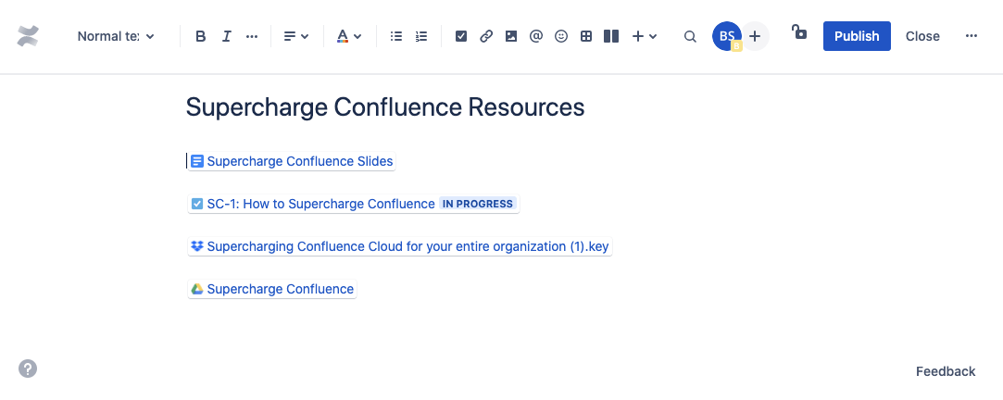Open more formatting options menu

(252, 36)
